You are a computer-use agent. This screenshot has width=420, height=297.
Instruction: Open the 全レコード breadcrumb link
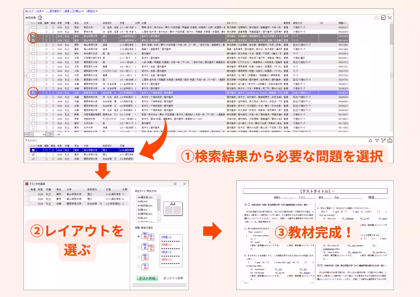[29, 11]
